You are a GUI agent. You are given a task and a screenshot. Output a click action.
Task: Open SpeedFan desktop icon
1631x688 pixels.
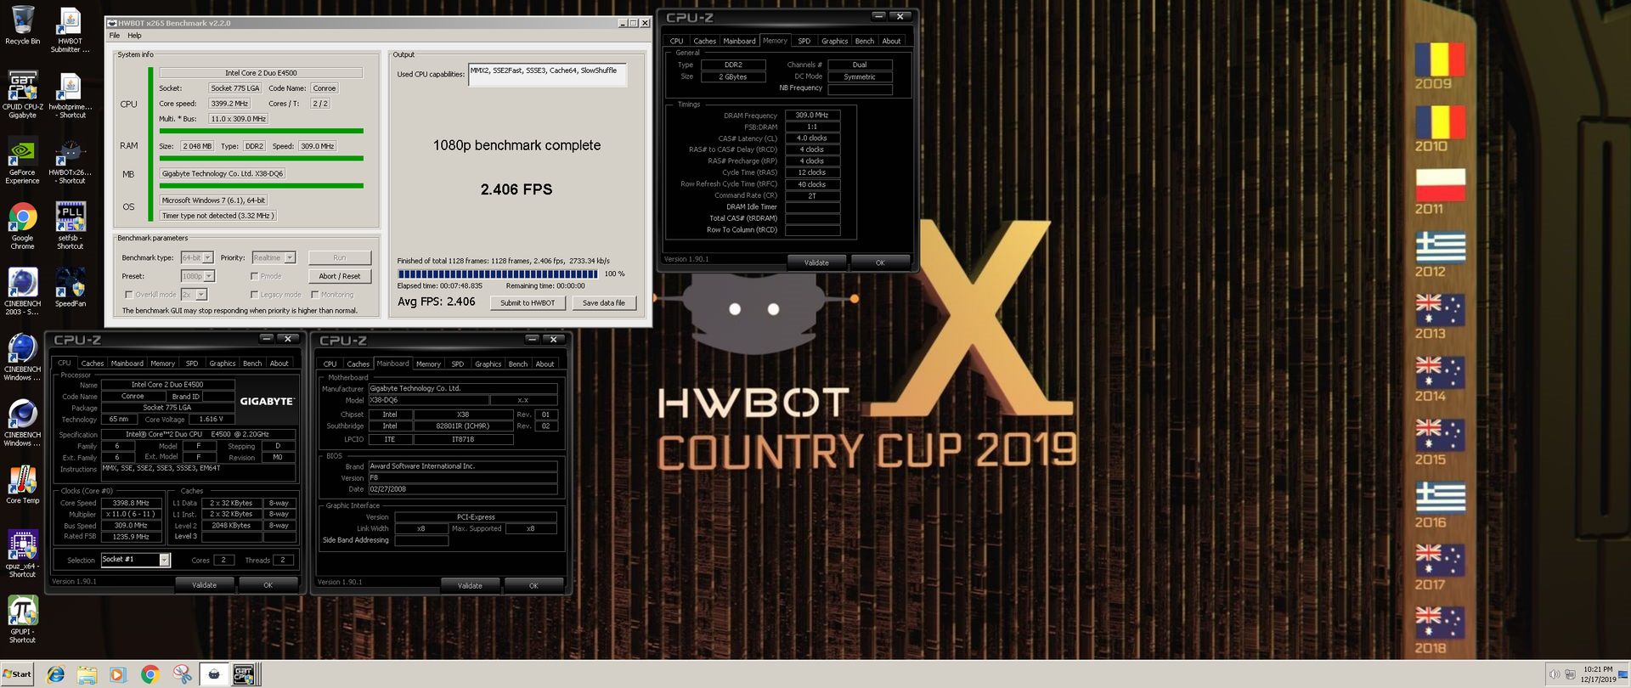click(x=71, y=287)
